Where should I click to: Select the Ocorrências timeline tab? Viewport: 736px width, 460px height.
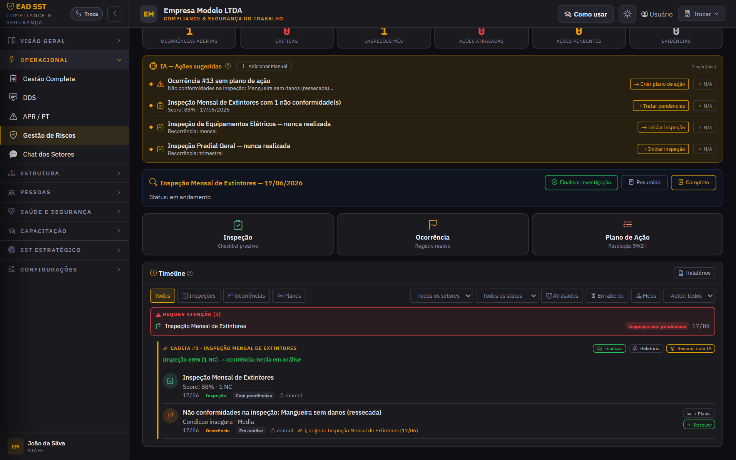pyautogui.click(x=246, y=295)
